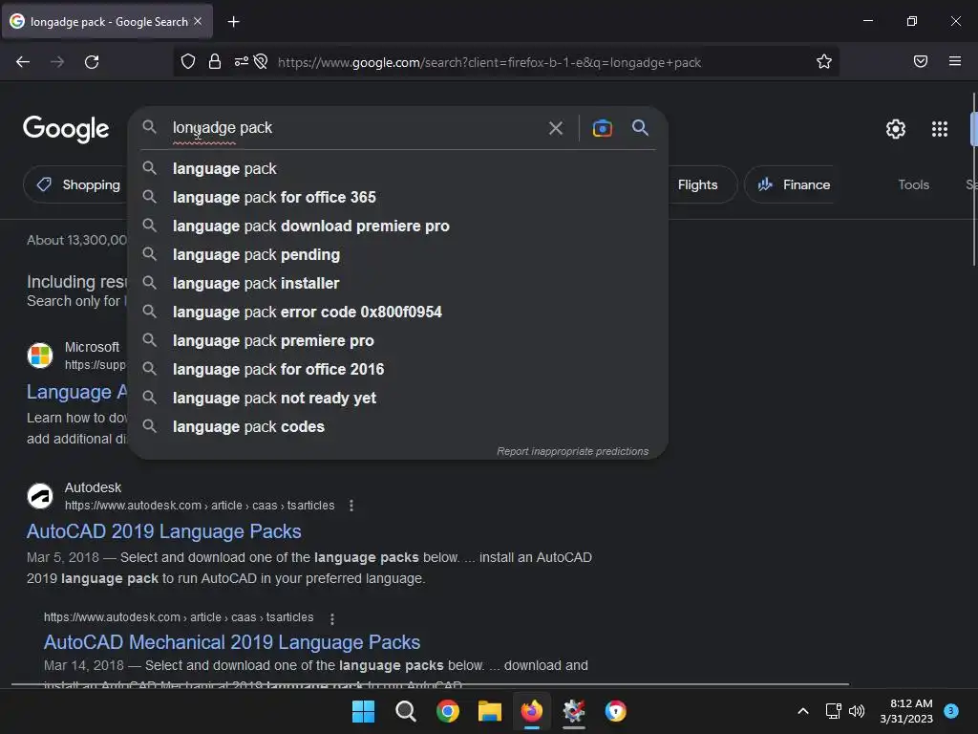Open the gear app on taskbar
This screenshot has width=978, height=734.
point(574,711)
